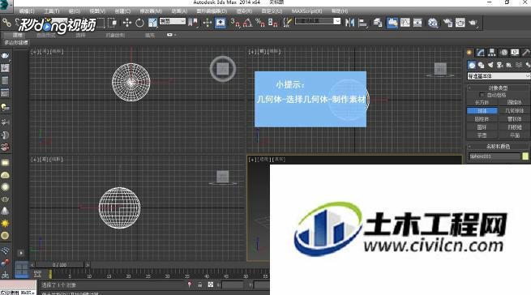This screenshot has width=531, height=295.
Task: Click the 圆柱体 cylinder button
Action: (482, 119)
